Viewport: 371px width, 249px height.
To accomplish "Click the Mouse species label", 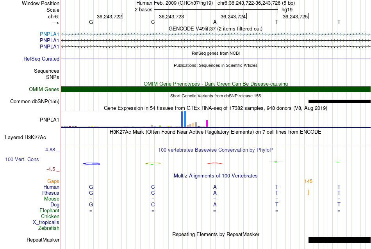I will click(52, 199).
